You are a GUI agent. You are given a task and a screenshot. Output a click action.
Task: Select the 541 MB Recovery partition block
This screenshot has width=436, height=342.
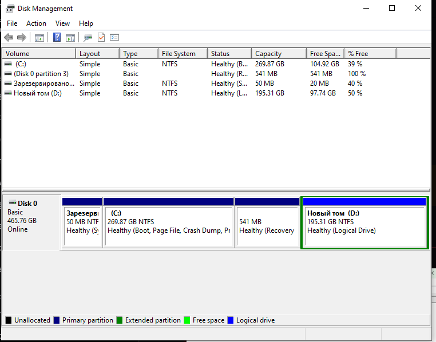267,222
